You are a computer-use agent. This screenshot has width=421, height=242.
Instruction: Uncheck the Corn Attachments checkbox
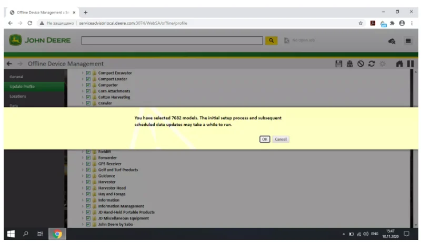(88, 91)
